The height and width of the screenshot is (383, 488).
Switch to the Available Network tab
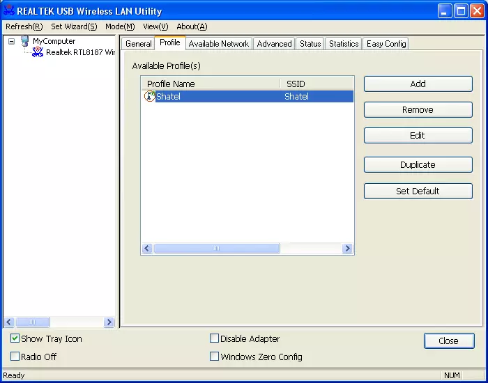219,43
